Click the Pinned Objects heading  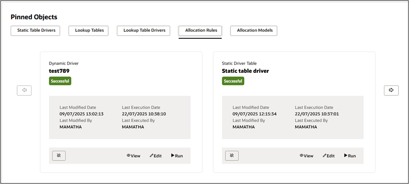tap(34, 17)
